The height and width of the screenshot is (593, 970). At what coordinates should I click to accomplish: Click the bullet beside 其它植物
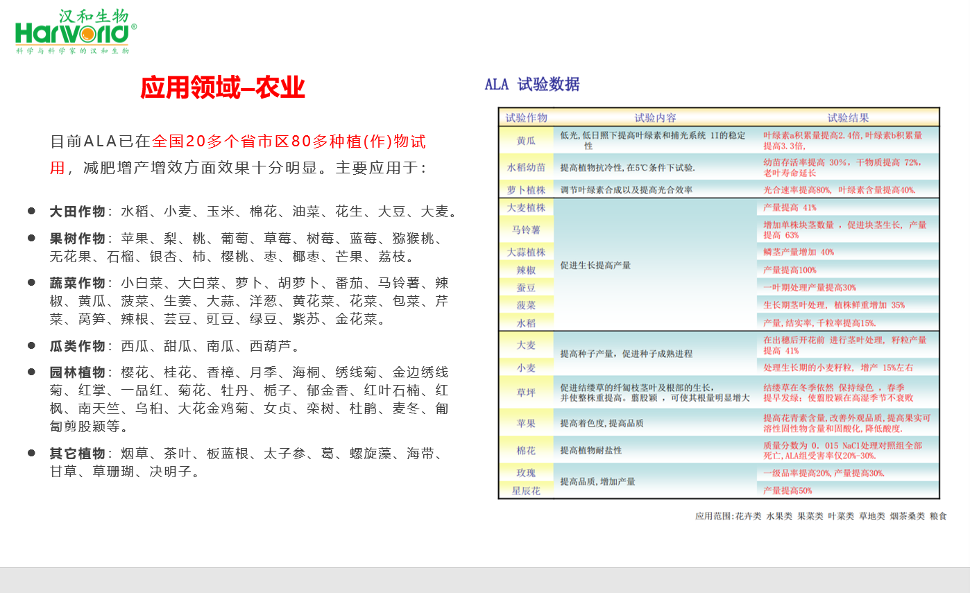tap(32, 453)
